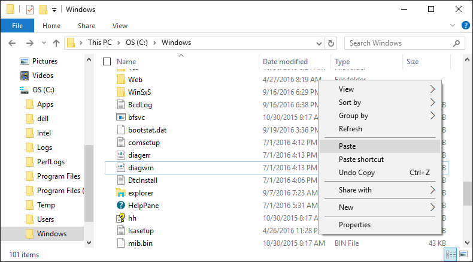This screenshot has width=473, height=262.
Task: Go forward with the right arrow
Action: pos(29,43)
